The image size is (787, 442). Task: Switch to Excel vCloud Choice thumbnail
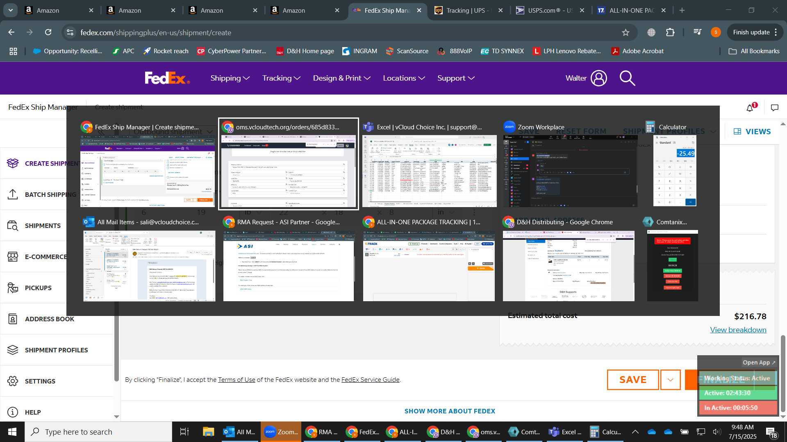429,165
